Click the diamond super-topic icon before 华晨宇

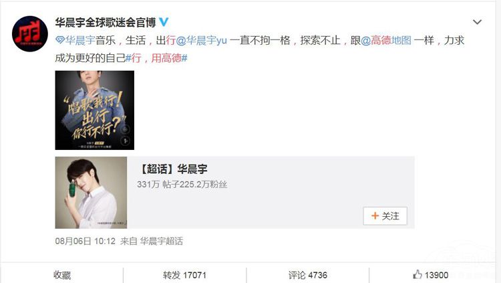click(59, 40)
